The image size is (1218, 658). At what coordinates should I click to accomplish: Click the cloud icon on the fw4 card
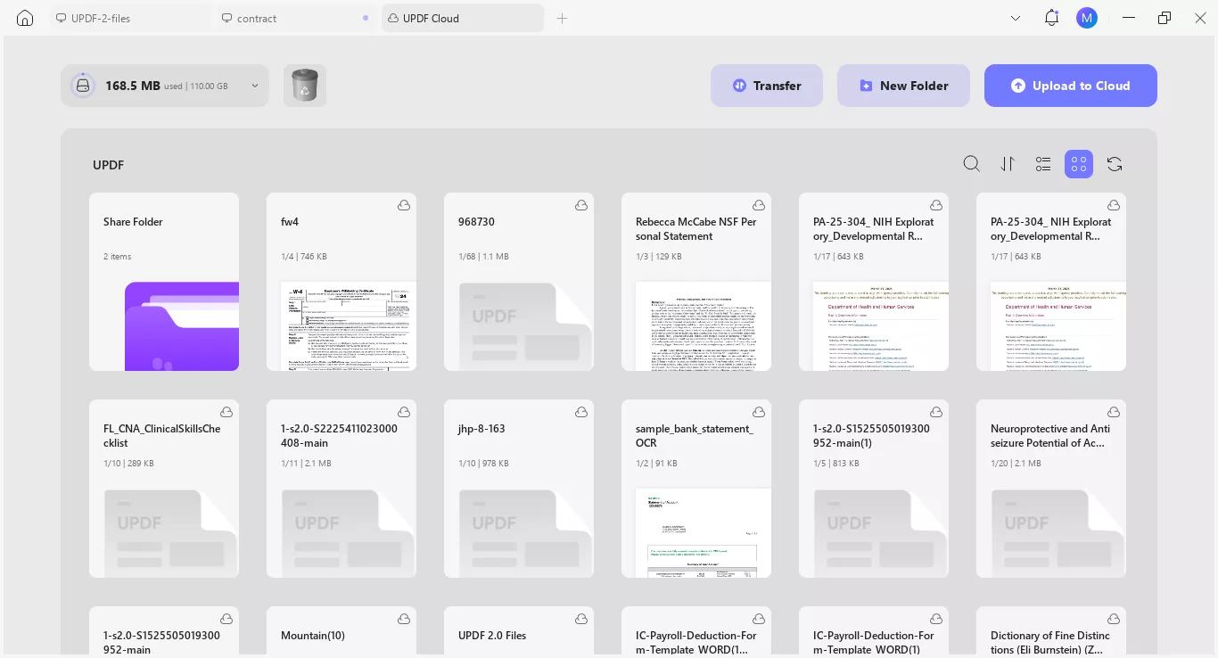[x=404, y=205]
